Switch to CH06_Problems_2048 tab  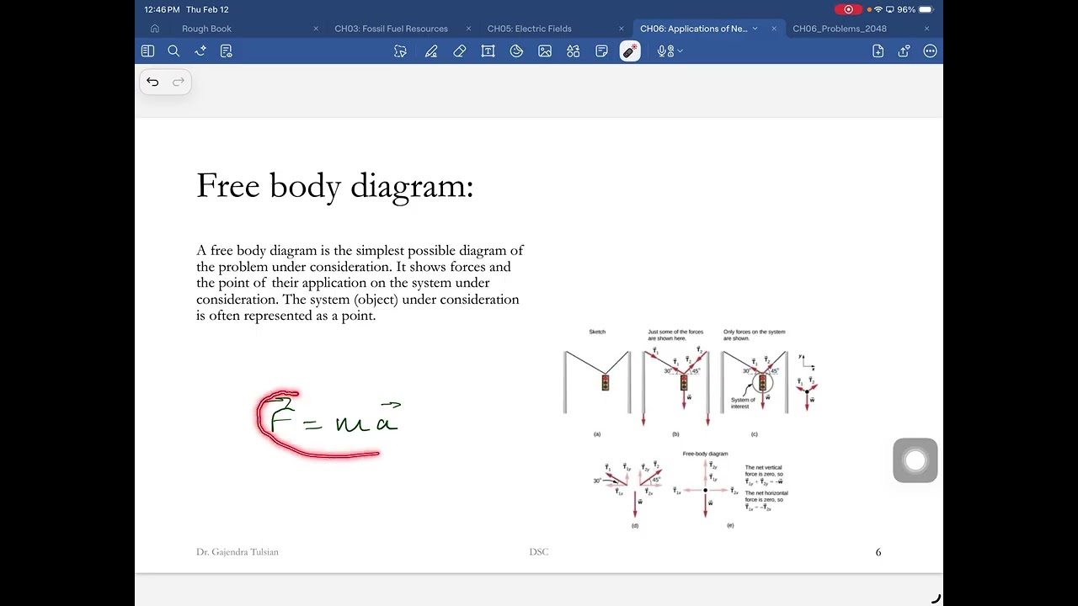coord(840,29)
